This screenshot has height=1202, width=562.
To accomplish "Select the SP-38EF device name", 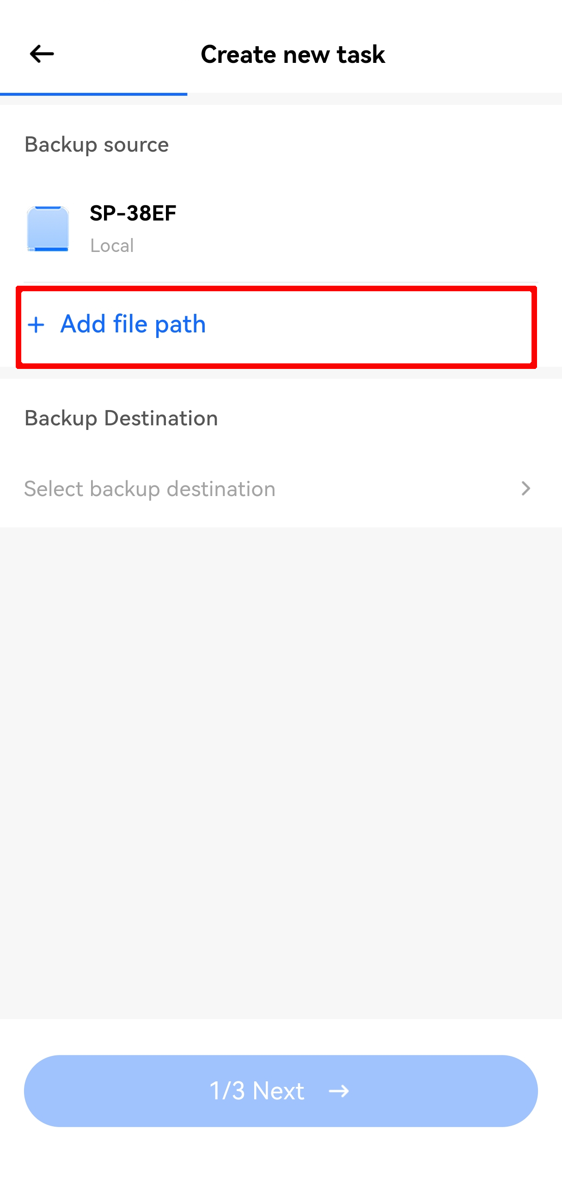I will 133,213.
